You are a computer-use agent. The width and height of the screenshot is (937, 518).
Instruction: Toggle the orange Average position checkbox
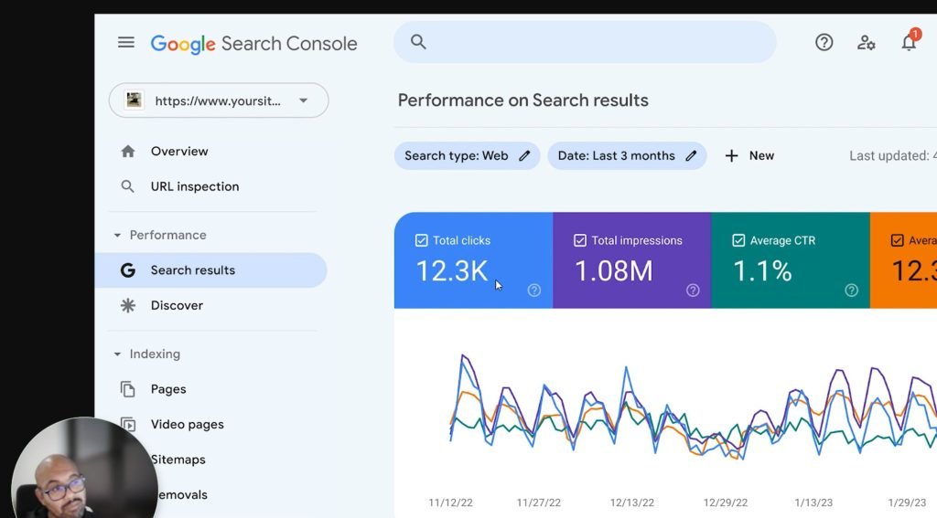point(897,240)
